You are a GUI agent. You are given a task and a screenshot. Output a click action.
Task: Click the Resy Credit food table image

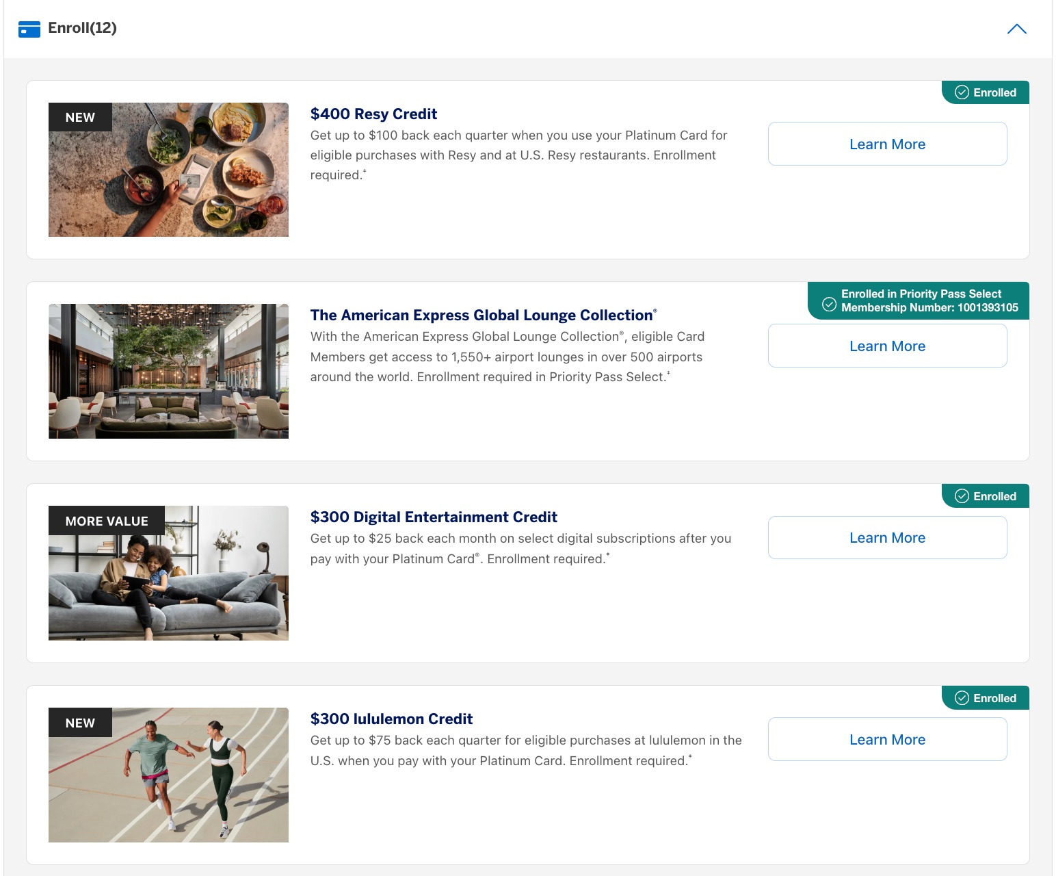point(168,170)
